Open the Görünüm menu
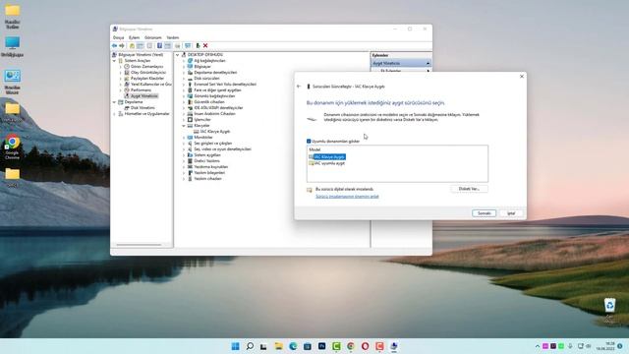 pyautogui.click(x=153, y=37)
